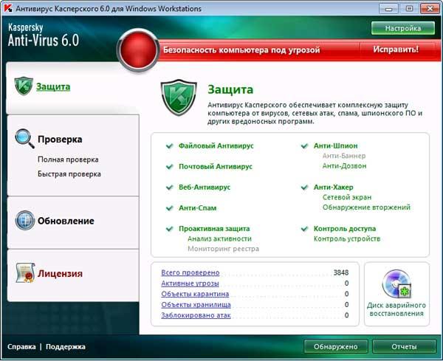Click Безопасность компьютера под угрозой banner
443x361 pixels.
click(x=241, y=50)
